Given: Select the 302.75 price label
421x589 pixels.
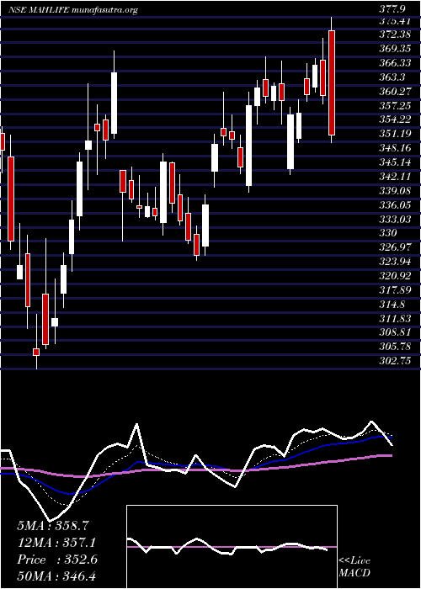Looking at the screenshot, I should click(x=394, y=361).
